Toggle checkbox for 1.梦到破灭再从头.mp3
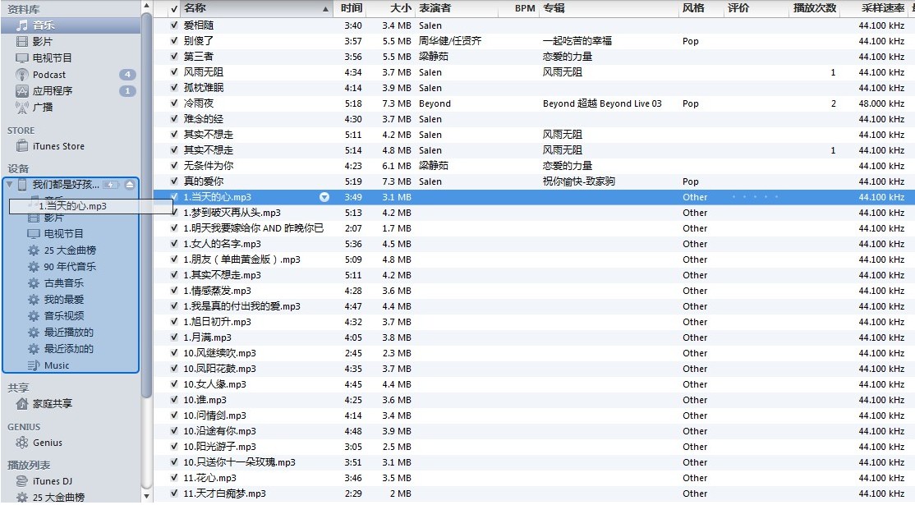Image resolution: width=915 pixels, height=505 pixels. point(174,212)
